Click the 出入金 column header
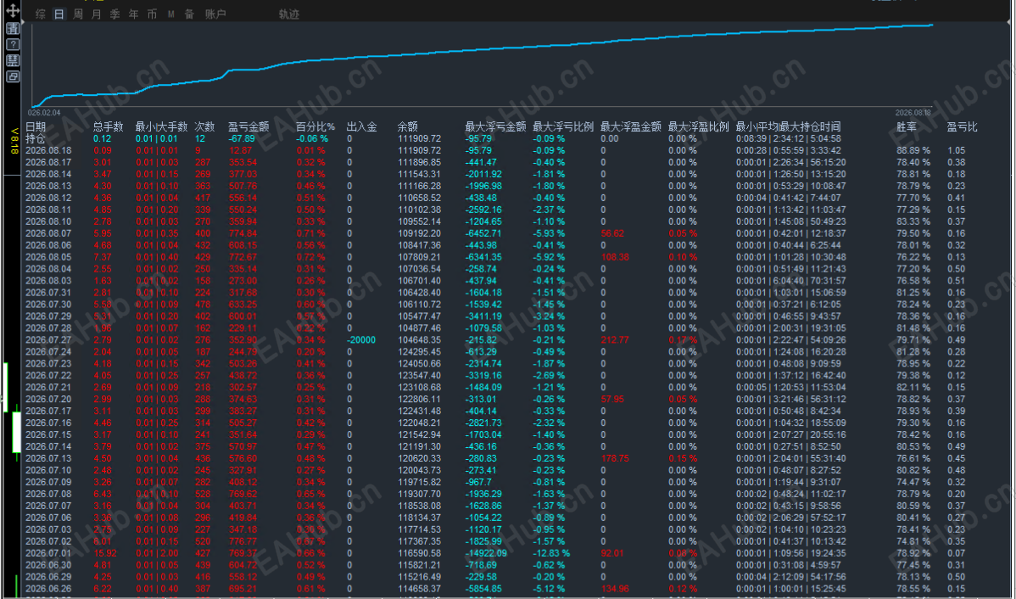Screen dimensions: 1016x599 [x=362, y=127]
